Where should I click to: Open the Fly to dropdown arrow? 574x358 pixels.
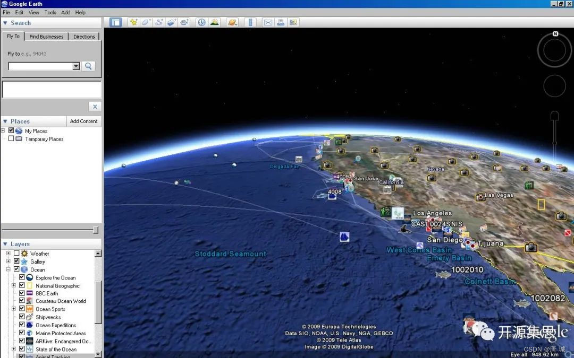(x=76, y=66)
